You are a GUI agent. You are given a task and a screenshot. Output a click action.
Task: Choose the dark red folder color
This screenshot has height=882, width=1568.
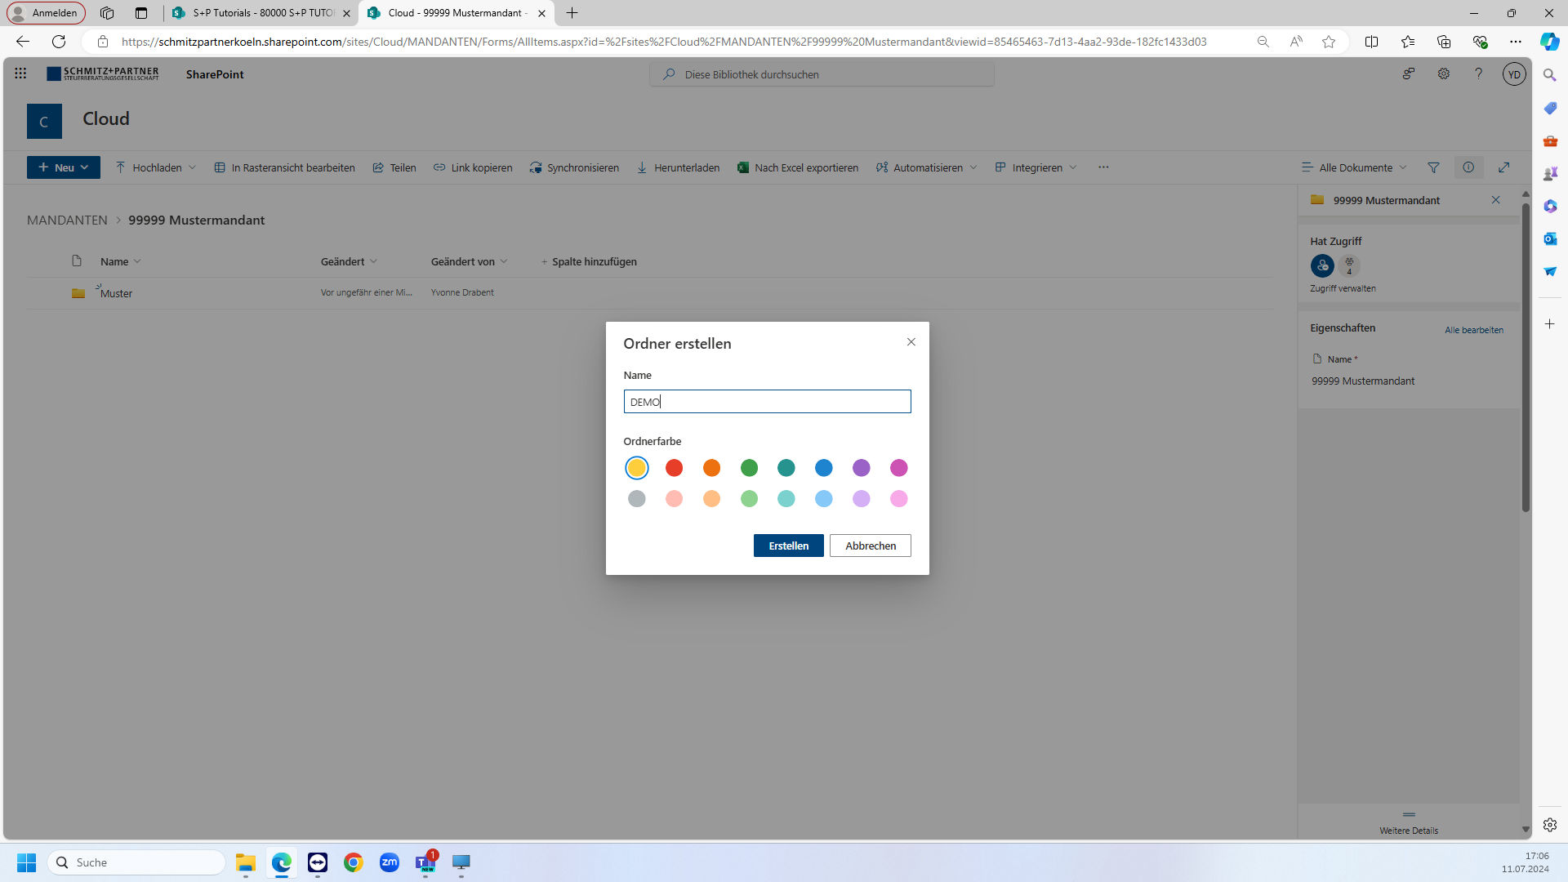(674, 468)
